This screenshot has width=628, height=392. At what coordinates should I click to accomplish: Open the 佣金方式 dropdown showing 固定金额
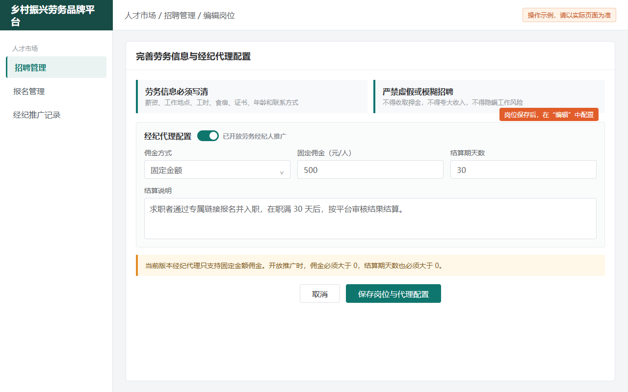click(217, 170)
